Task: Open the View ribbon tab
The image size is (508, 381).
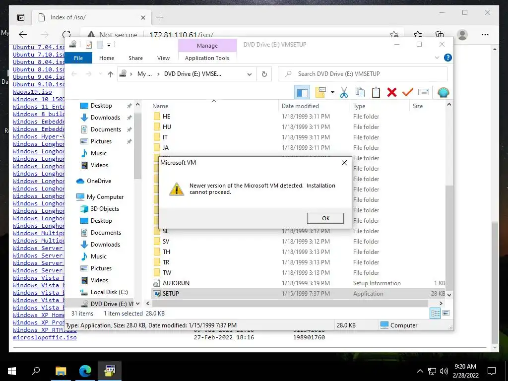Action: pos(163,58)
